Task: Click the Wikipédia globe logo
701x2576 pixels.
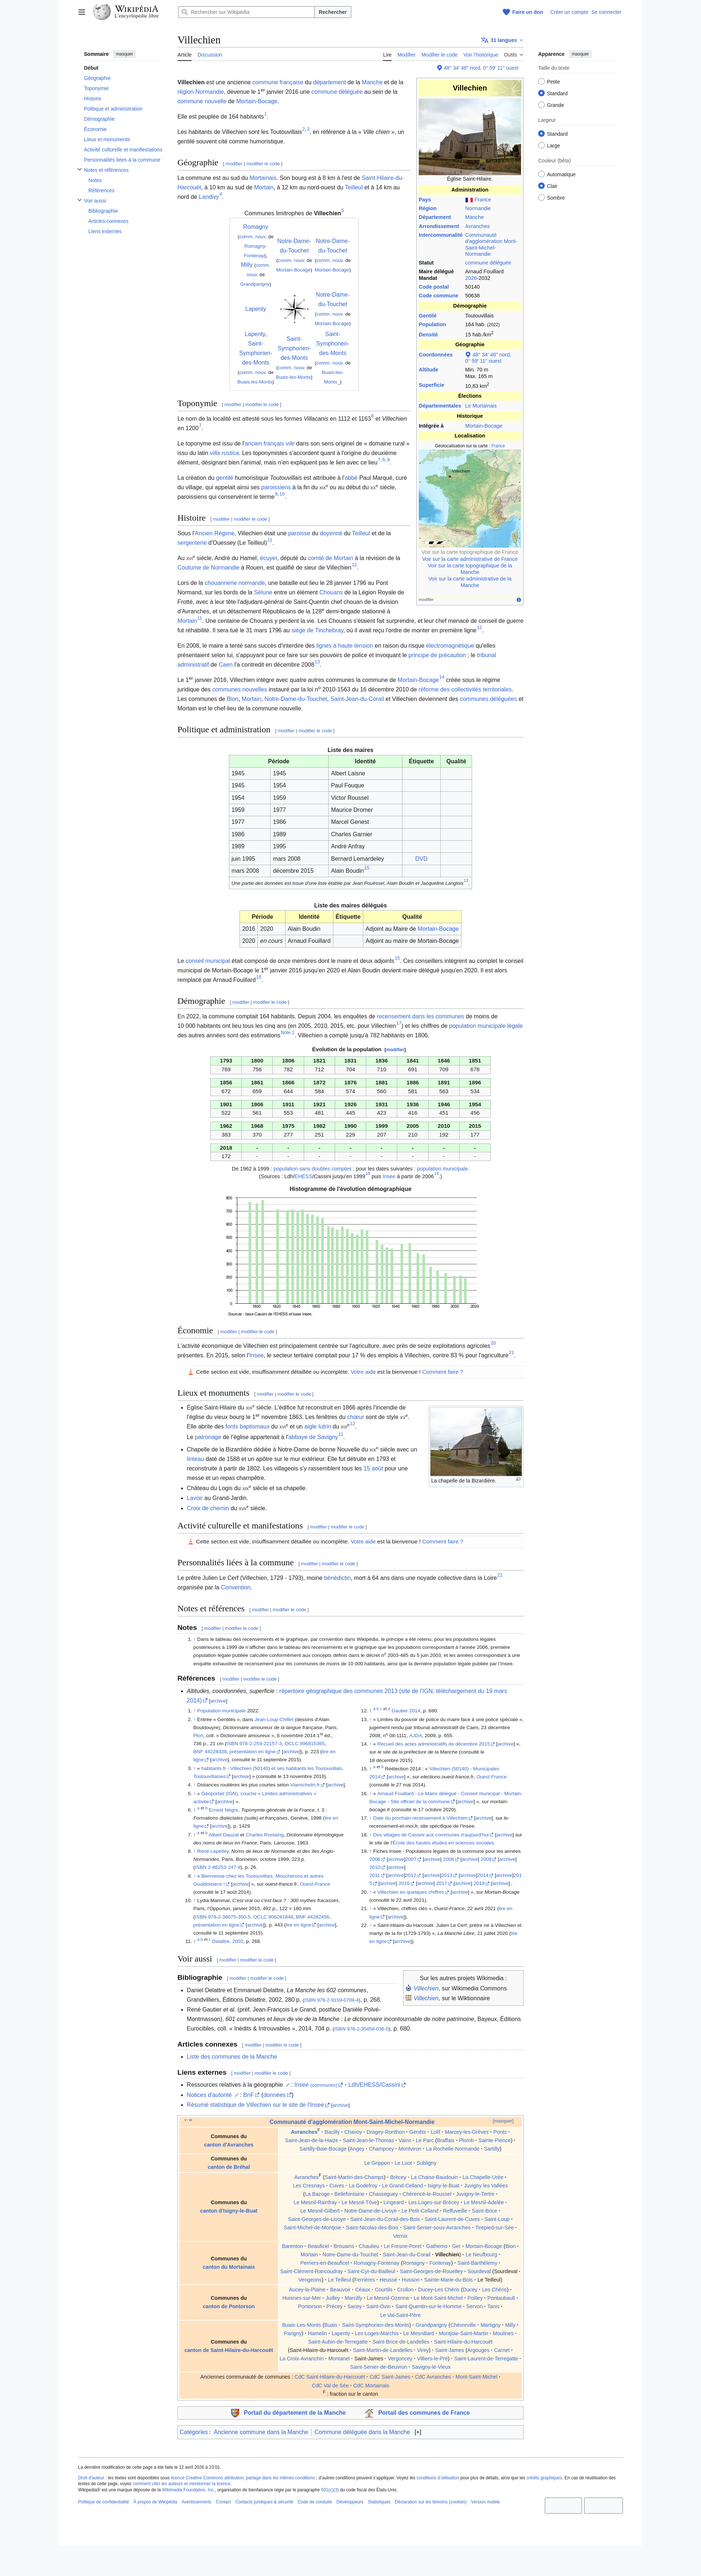Action: coord(102,12)
